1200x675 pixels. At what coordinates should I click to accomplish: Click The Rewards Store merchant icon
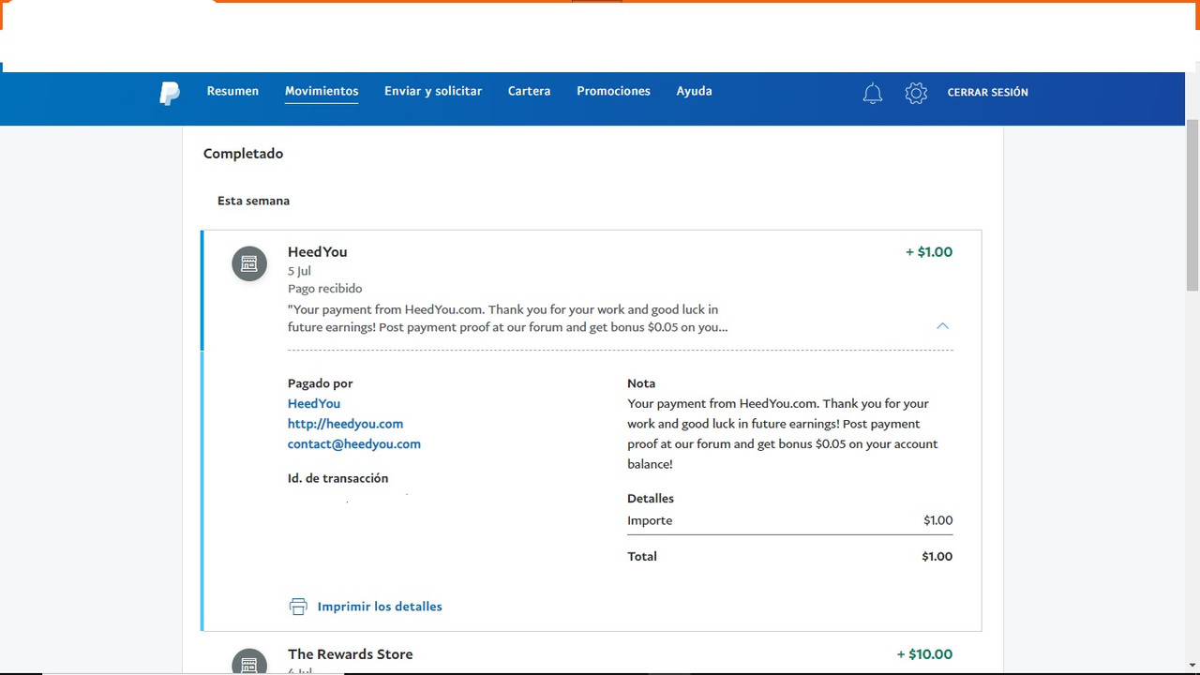click(x=249, y=661)
